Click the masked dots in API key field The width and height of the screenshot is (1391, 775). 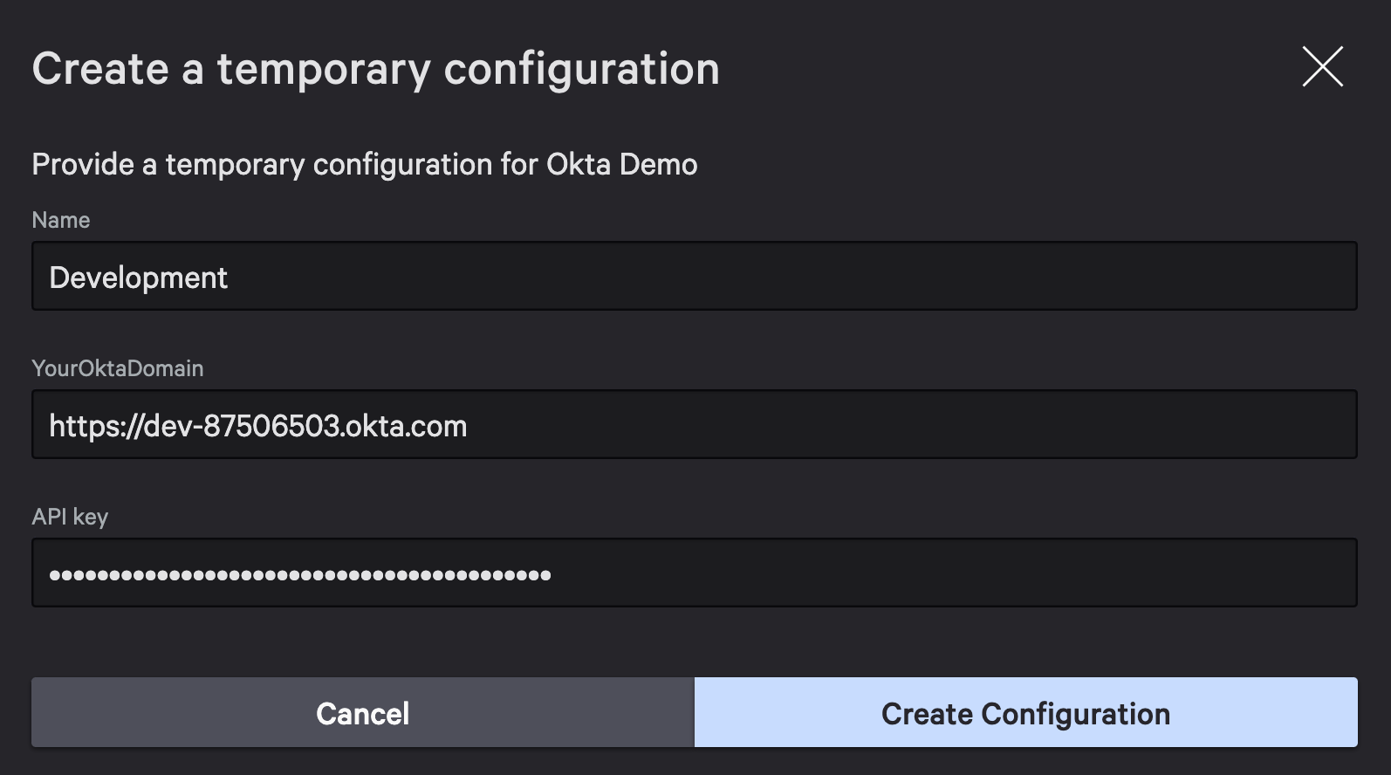(299, 574)
